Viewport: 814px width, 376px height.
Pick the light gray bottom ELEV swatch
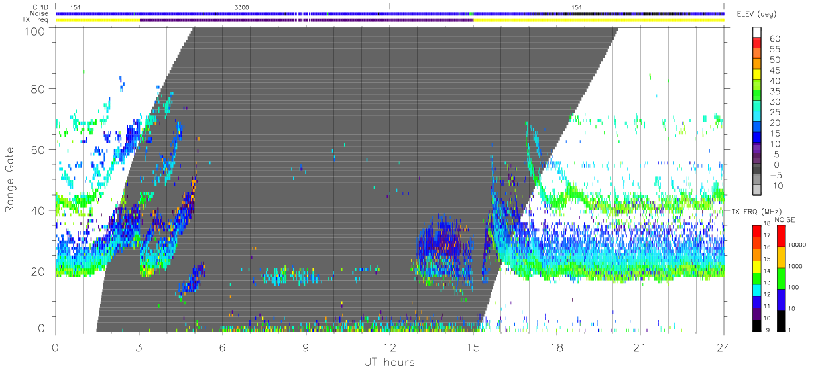click(x=756, y=191)
